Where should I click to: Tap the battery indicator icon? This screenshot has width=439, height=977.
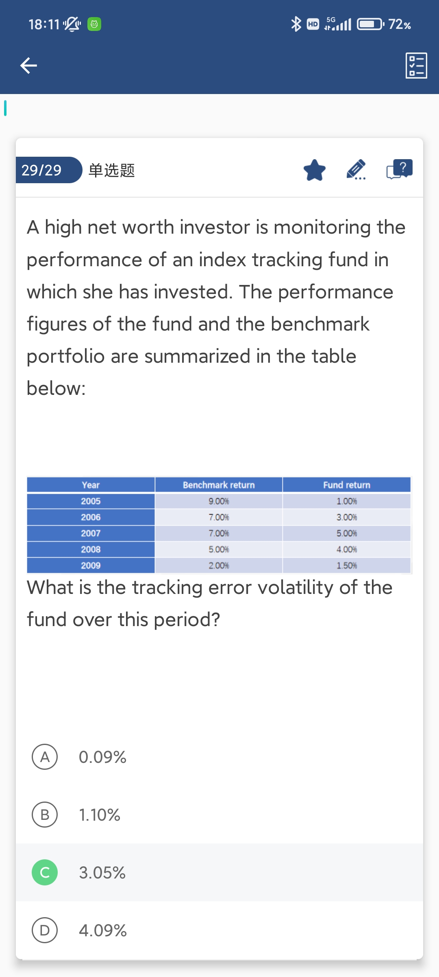tap(370, 24)
